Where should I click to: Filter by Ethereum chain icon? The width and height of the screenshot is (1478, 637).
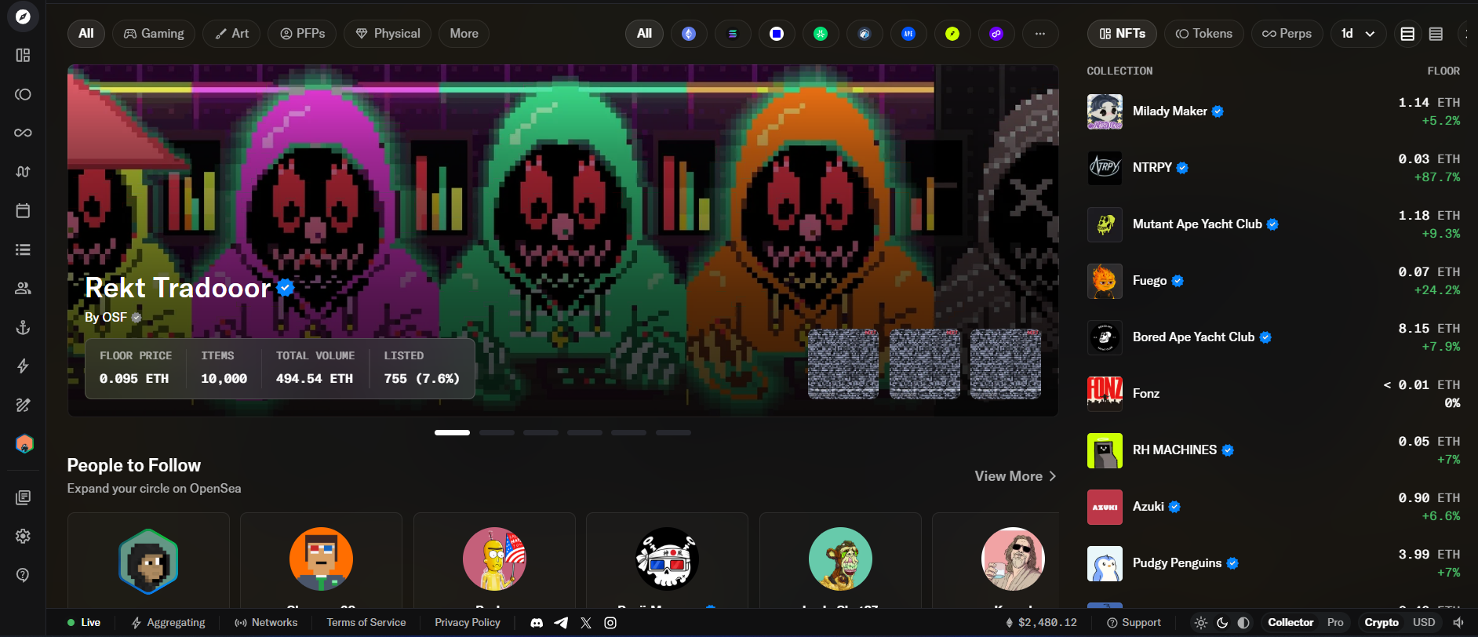tap(689, 34)
